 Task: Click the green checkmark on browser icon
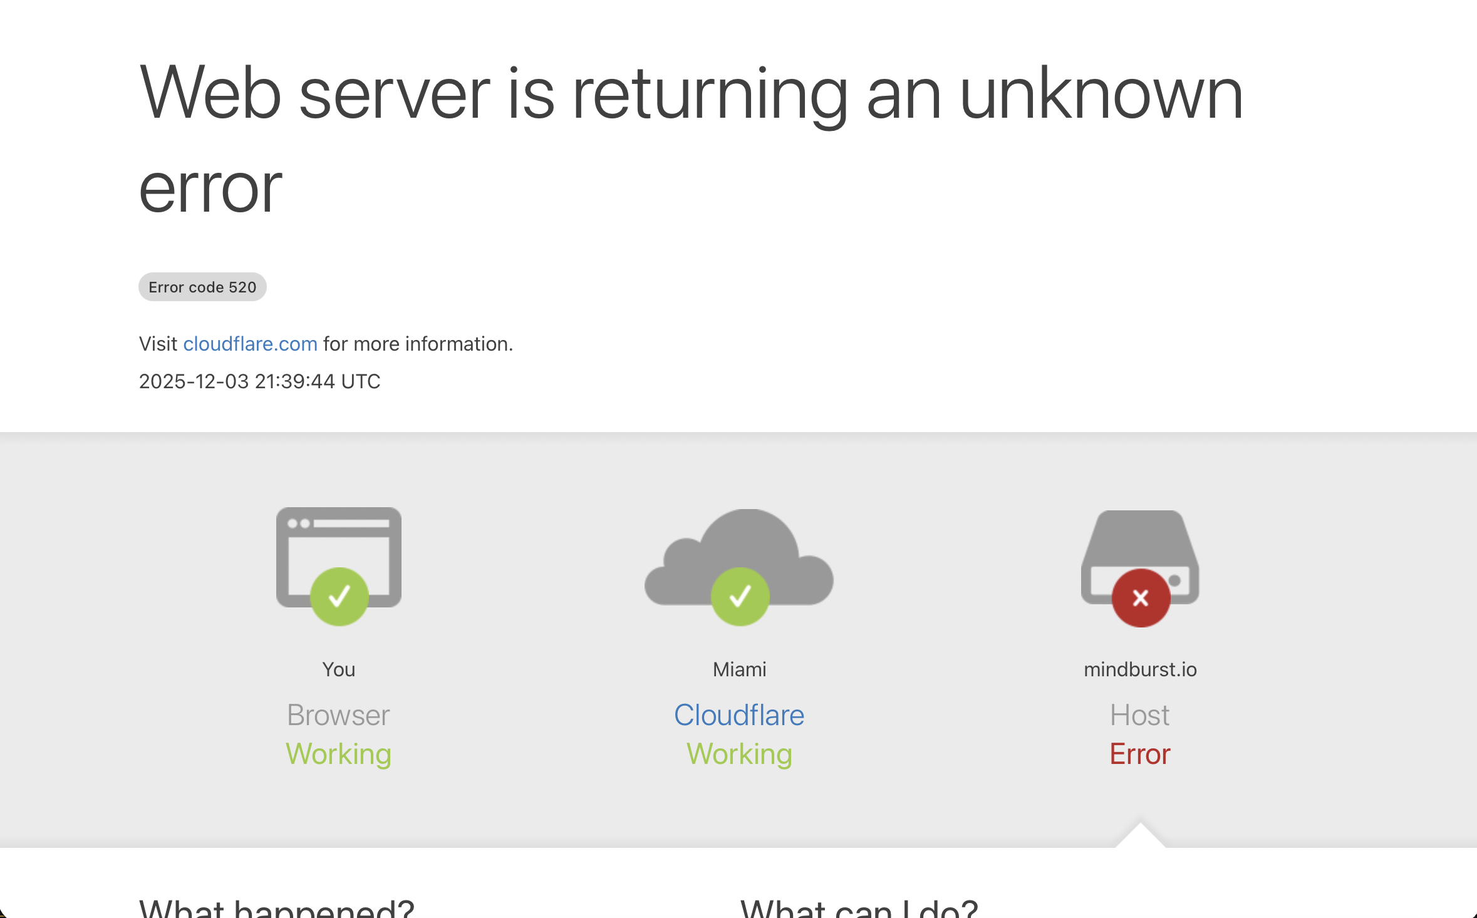point(339,596)
